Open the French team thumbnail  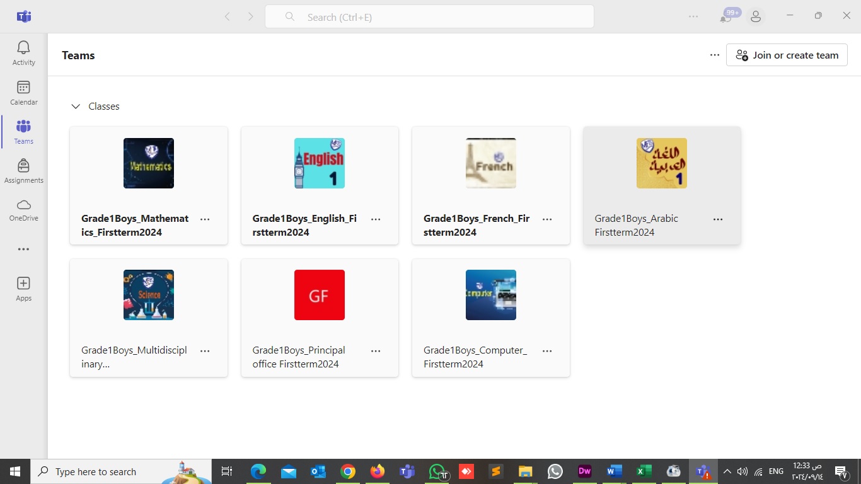pos(490,163)
